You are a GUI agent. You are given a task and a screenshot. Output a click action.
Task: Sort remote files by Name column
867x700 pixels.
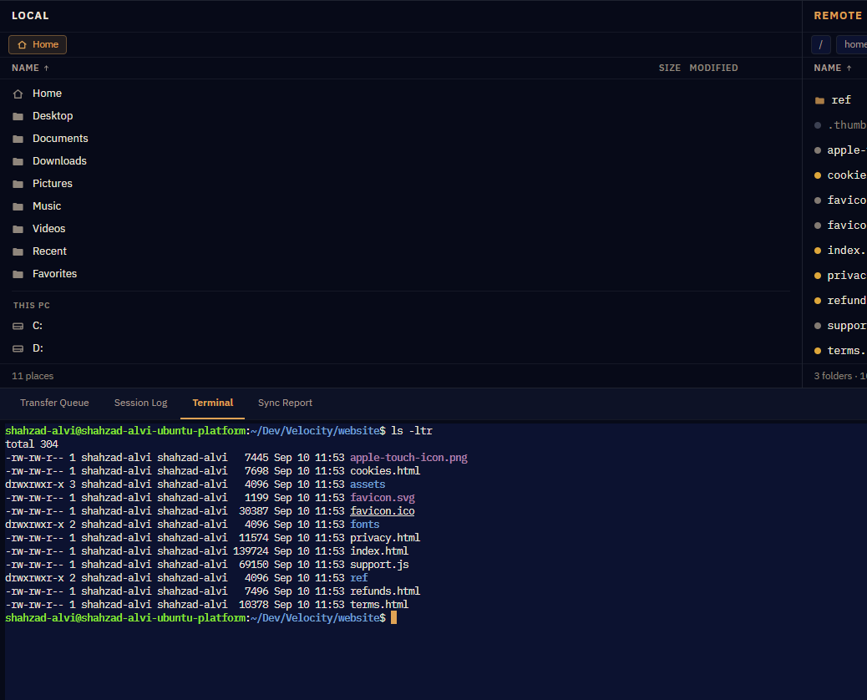(833, 68)
